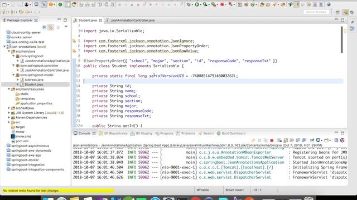Click the Open Type icon in toolbar
357x200 pixels.
point(262,4)
